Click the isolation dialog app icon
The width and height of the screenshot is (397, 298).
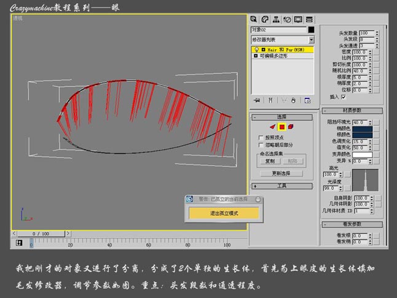point(190,199)
